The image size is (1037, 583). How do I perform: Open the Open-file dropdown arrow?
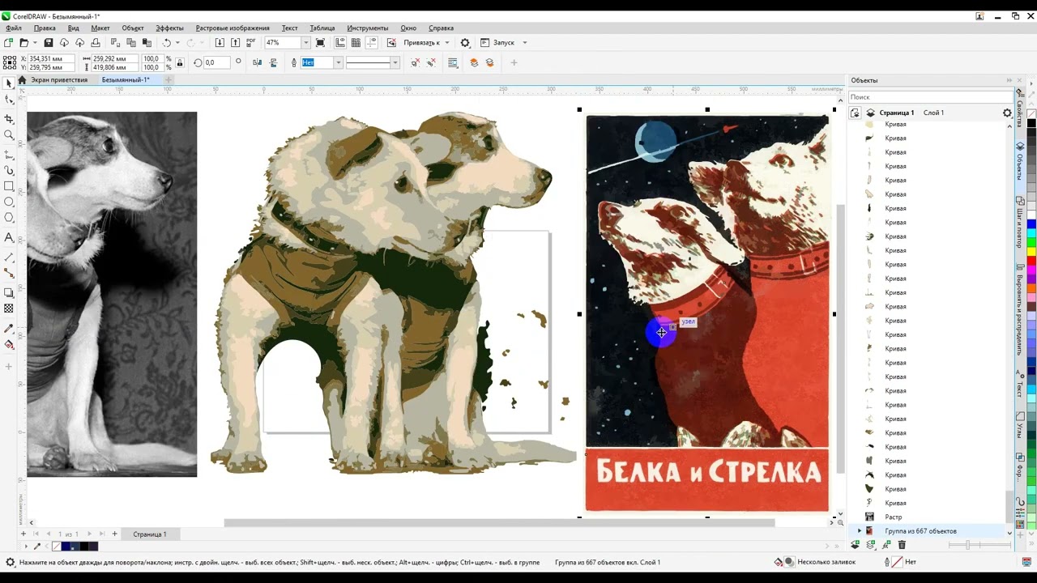pos(35,43)
